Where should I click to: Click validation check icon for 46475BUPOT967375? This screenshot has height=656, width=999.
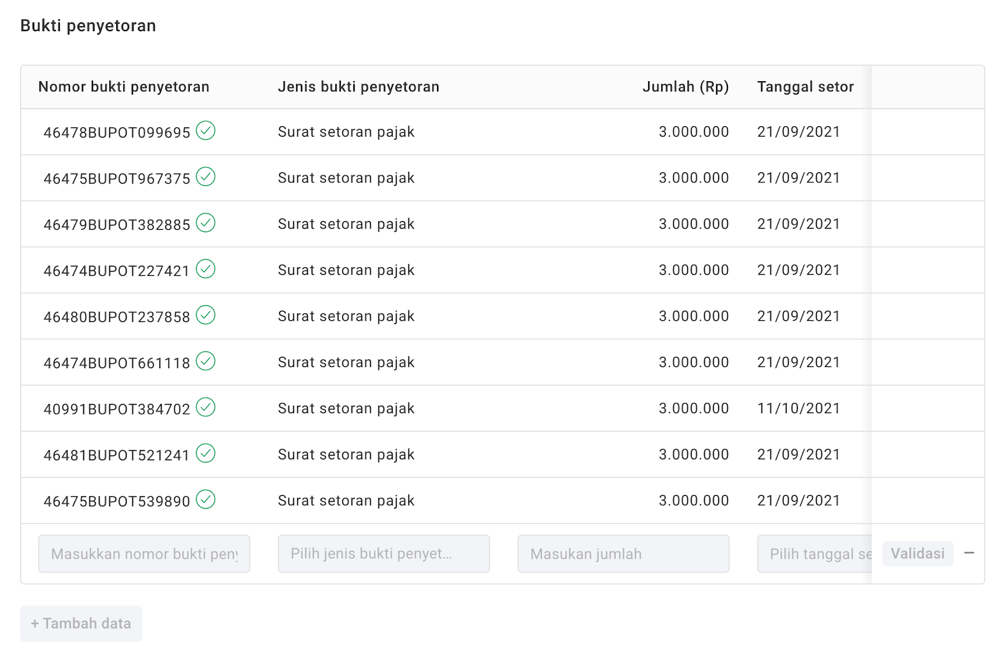point(205,177)
